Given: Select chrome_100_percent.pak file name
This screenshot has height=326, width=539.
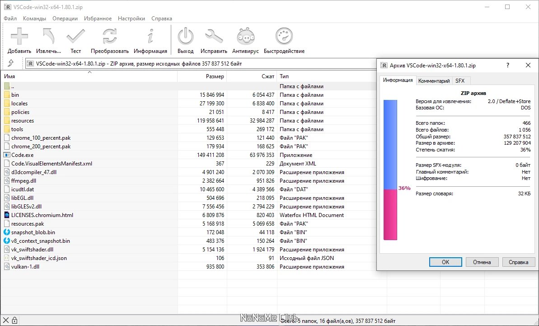Looking at the screenshot, I should 41,137.
